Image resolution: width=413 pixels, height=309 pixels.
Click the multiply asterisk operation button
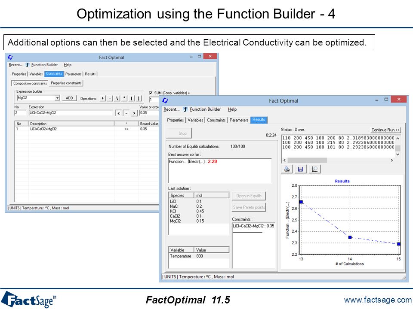(125, 98)
